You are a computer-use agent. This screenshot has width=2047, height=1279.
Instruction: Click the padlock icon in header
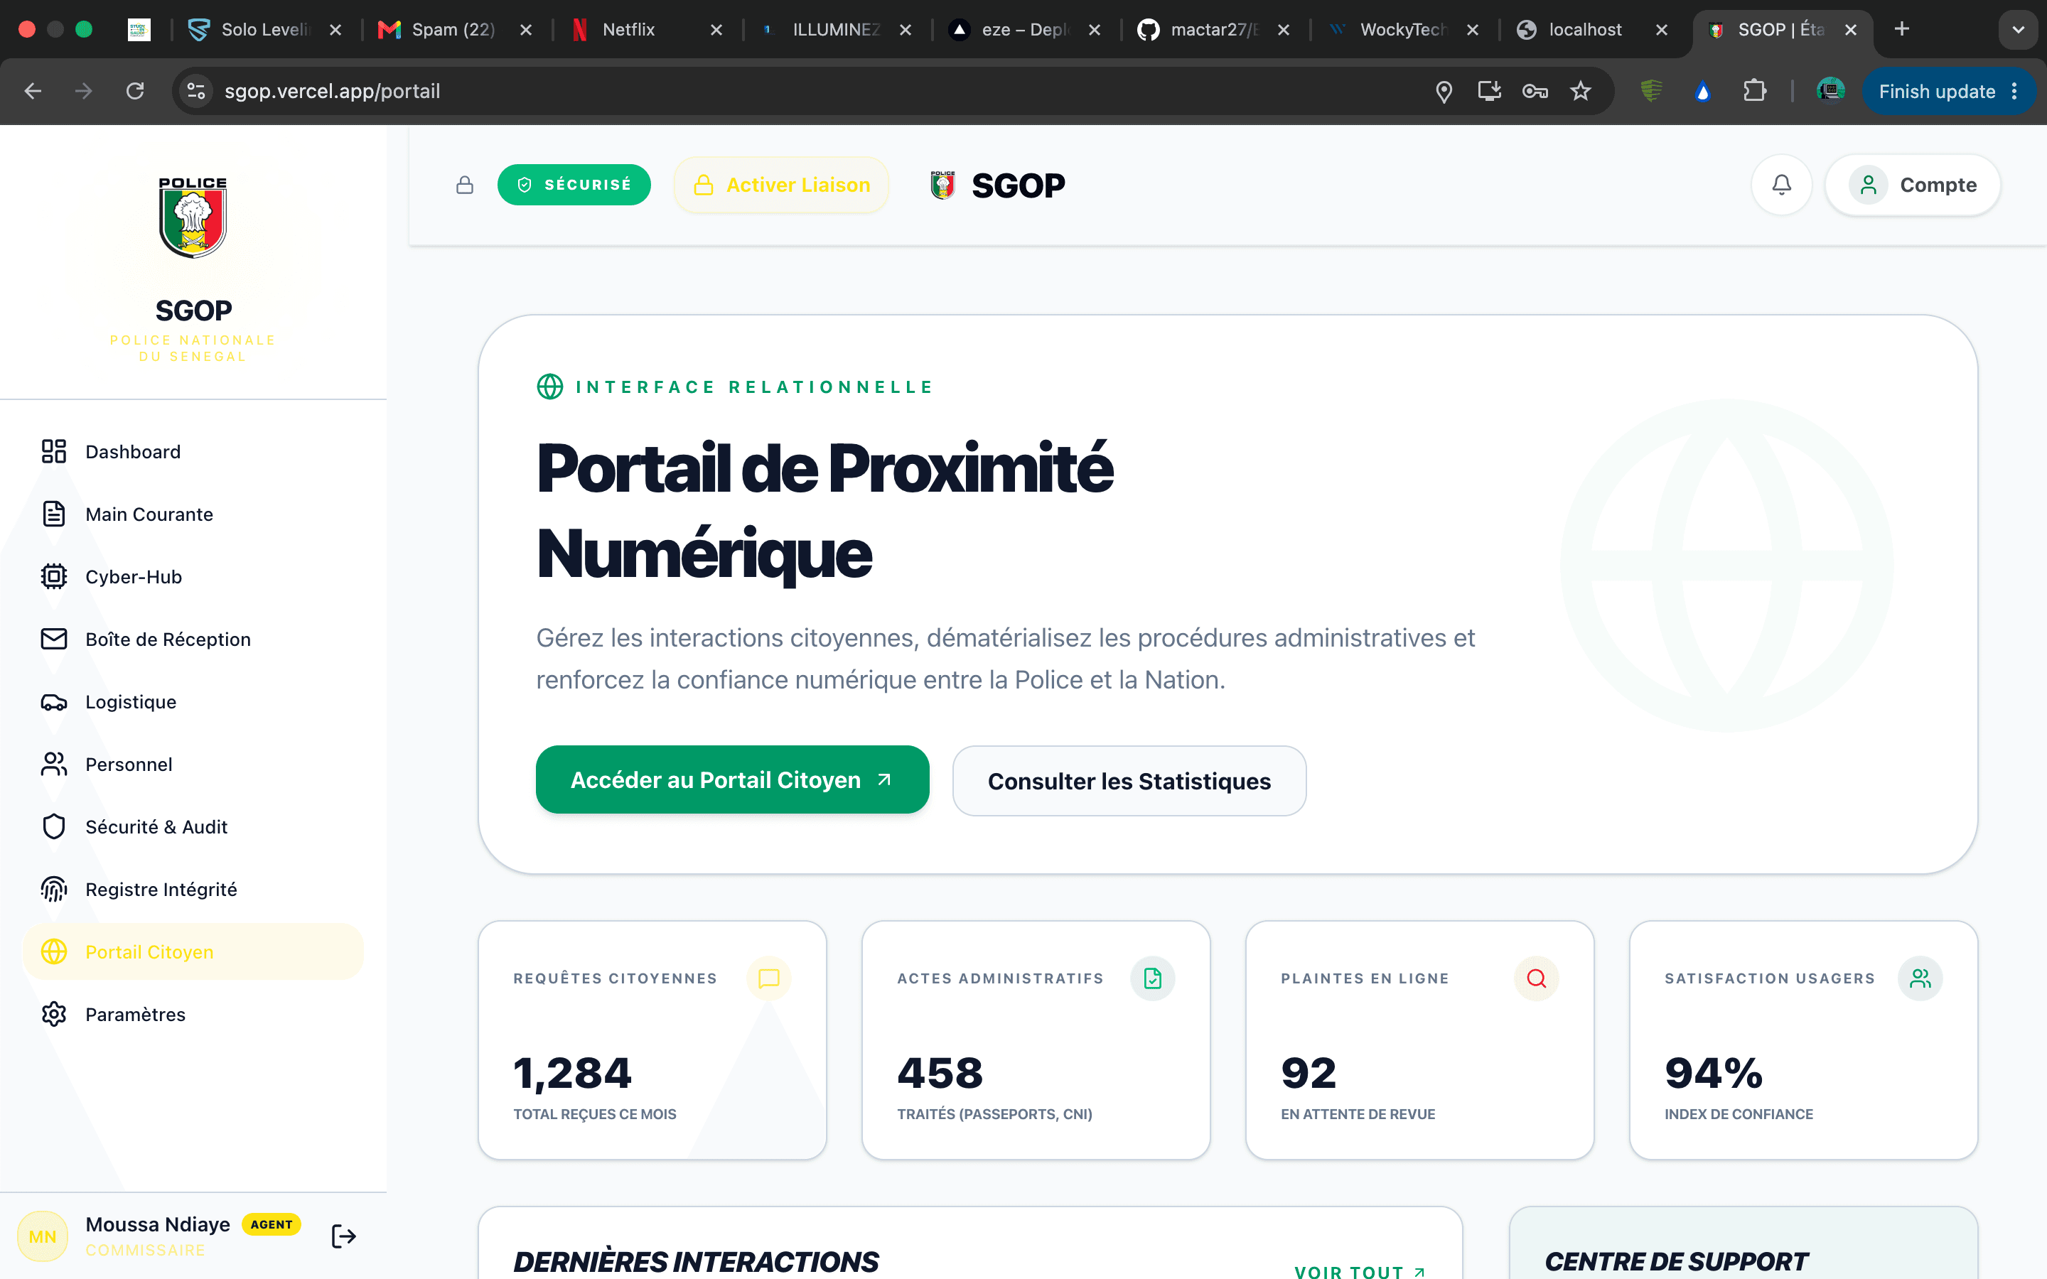[x=464, y=185]
